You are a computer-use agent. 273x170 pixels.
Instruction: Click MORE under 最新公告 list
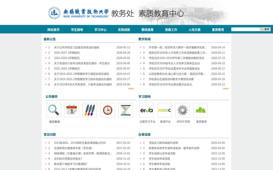click(131, 89)
